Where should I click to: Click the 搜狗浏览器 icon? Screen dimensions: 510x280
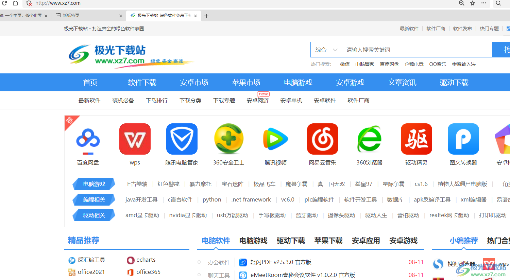pyautogui.click(x=438, y=264)
